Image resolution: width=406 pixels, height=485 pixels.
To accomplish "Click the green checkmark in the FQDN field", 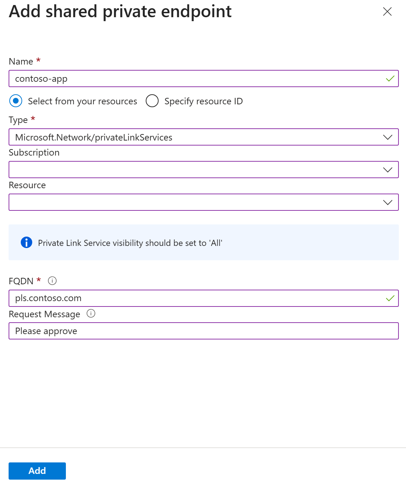I will tap(390, 298).
